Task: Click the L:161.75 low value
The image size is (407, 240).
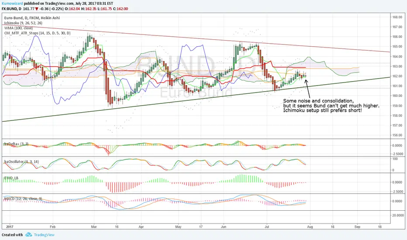Action: pos(104,9)
